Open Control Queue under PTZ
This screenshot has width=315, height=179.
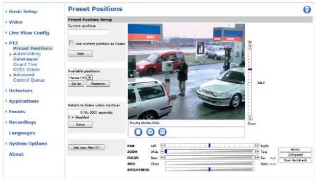[x=29, y=80]
